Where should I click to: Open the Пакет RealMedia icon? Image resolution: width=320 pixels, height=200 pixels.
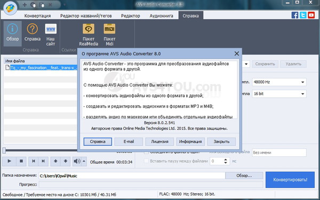[x=89, y=34]
